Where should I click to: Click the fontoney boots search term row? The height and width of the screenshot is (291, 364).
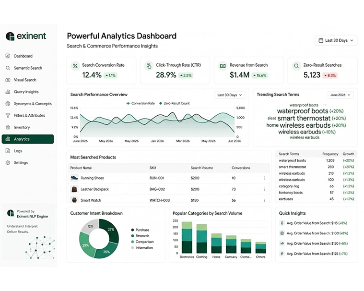click(x=316, y=193)
